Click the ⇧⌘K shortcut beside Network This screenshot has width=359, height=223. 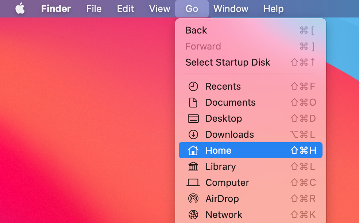pos(303,215)
